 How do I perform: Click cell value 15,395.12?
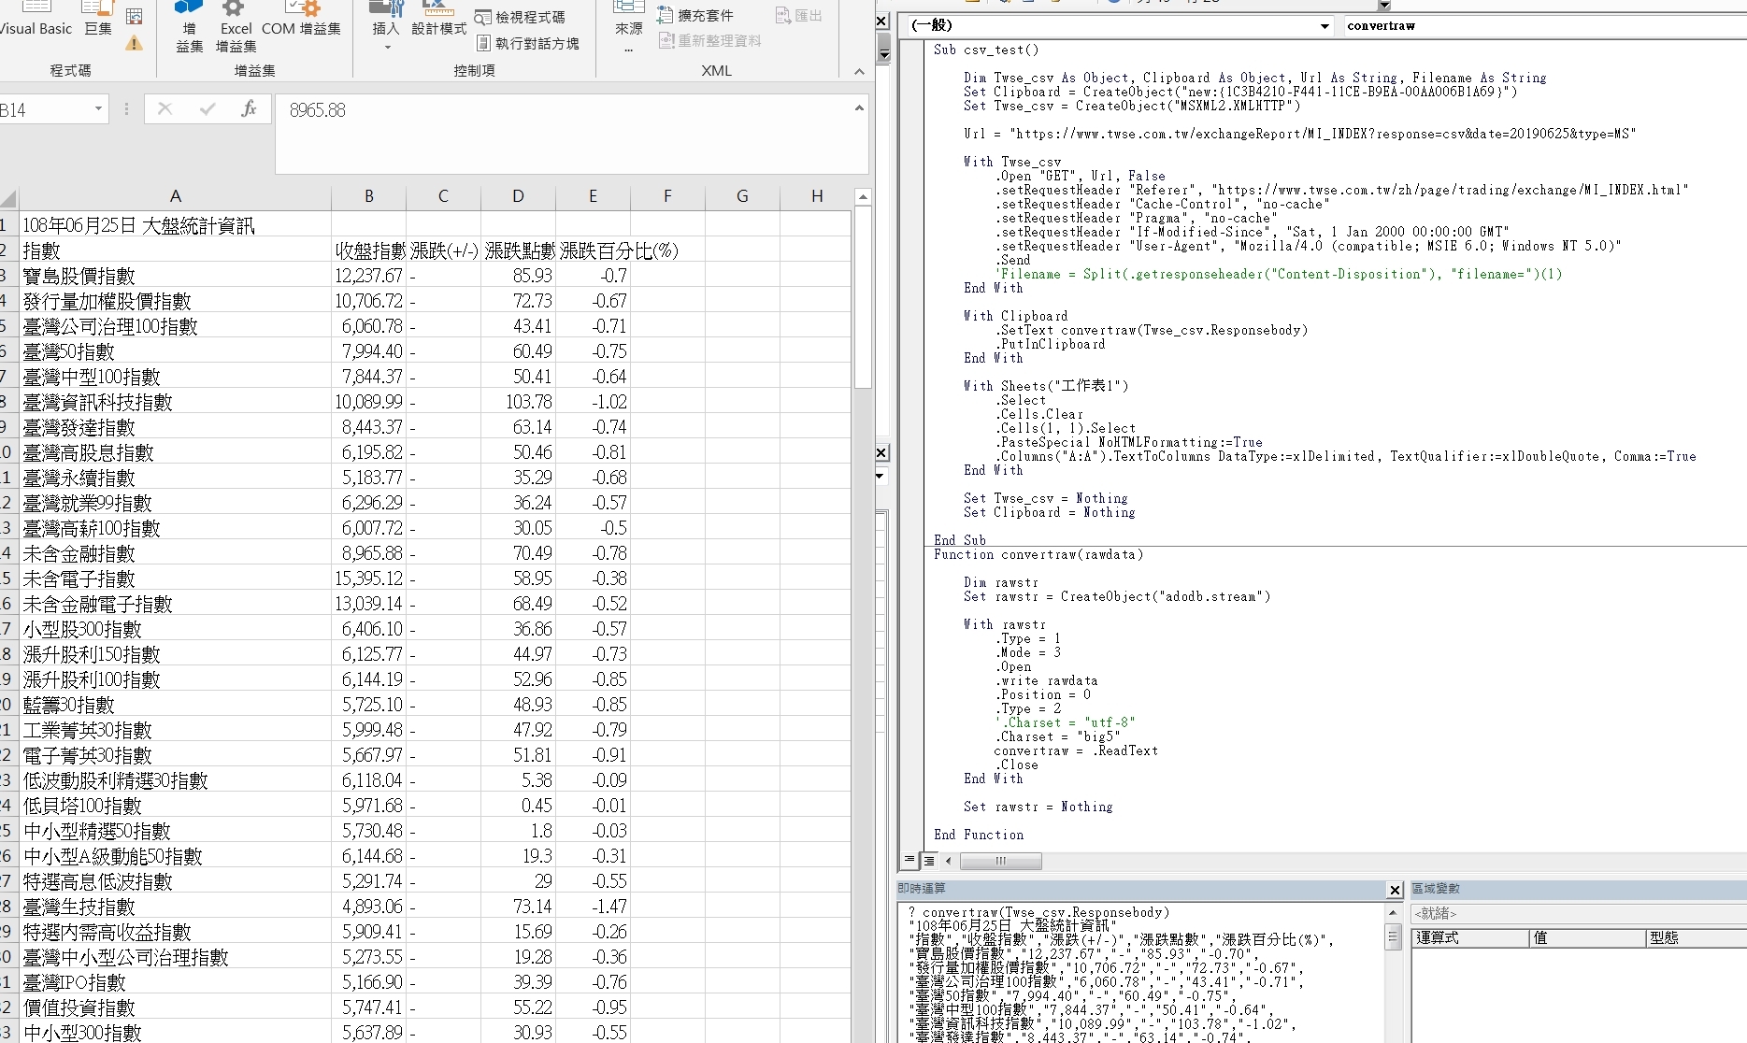tap(369, 579)
